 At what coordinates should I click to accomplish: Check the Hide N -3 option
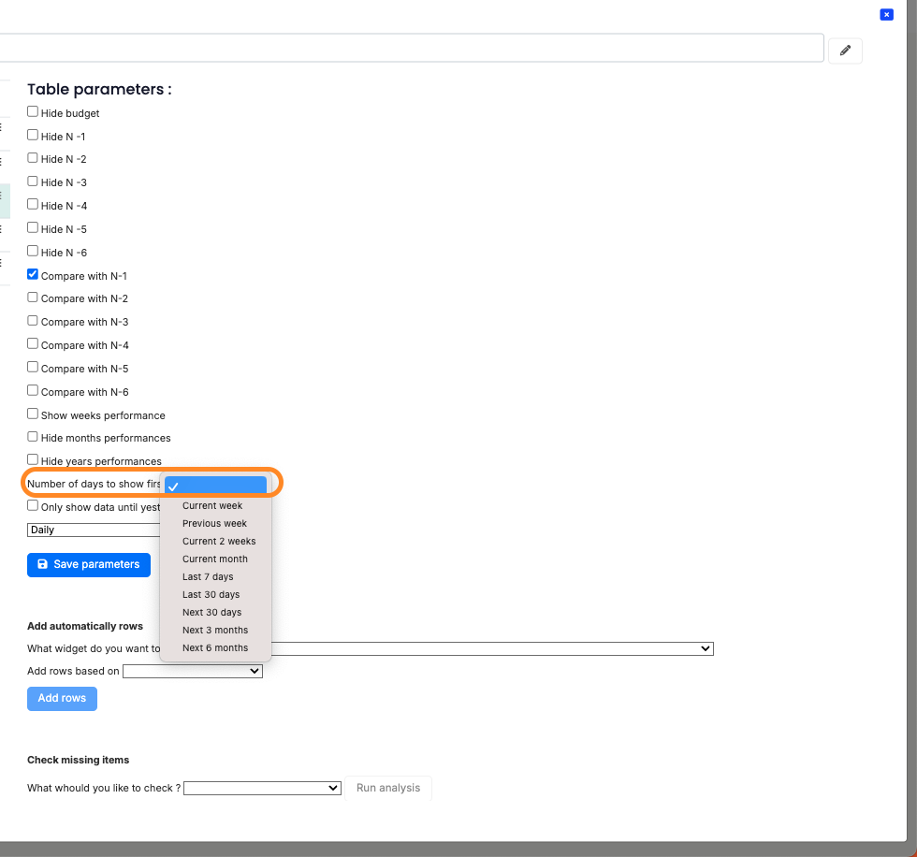click(33, 182)
